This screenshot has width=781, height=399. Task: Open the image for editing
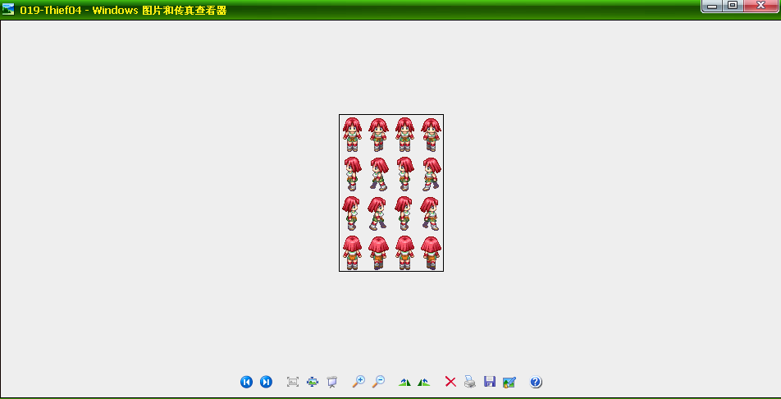pos(509,382)
